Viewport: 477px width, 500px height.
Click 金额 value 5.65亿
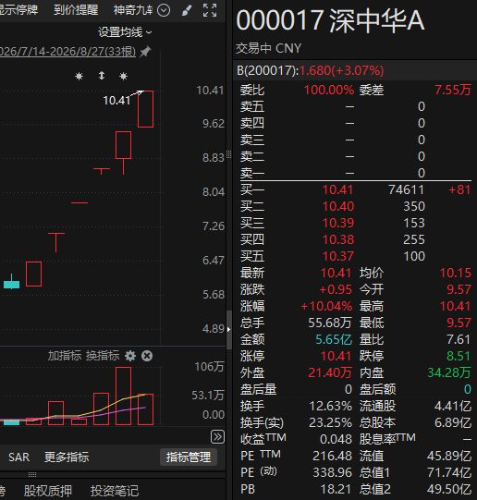point(334,339)
